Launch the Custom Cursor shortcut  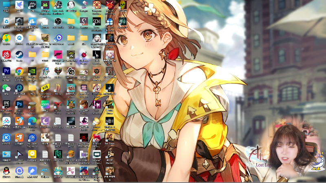(19, 154)
